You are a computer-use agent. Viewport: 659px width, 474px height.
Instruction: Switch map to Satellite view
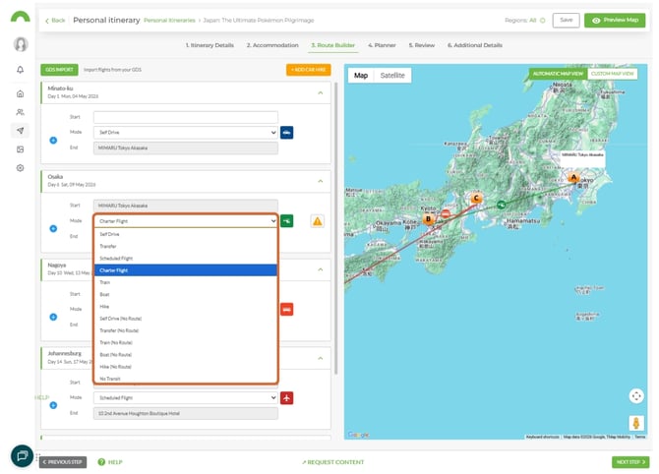click(x=392, y=75)
